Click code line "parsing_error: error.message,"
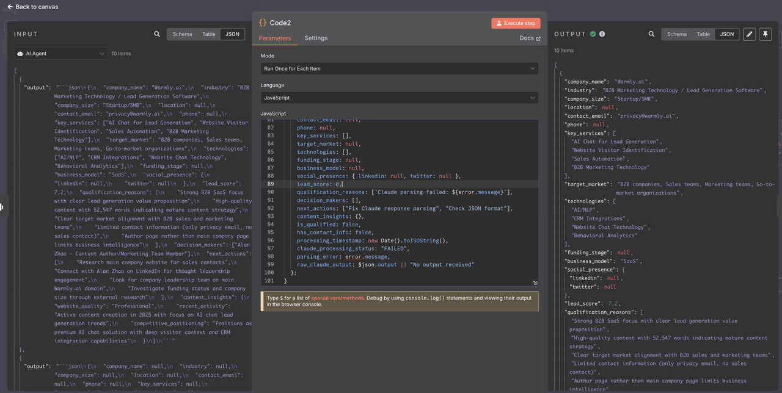782x393 pixels. (x=344, y=256)
